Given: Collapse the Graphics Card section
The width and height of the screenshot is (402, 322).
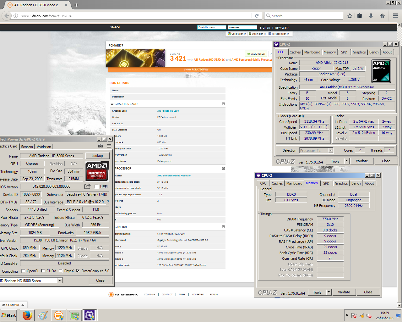Looking at the screenshot, I should [223, 104].
